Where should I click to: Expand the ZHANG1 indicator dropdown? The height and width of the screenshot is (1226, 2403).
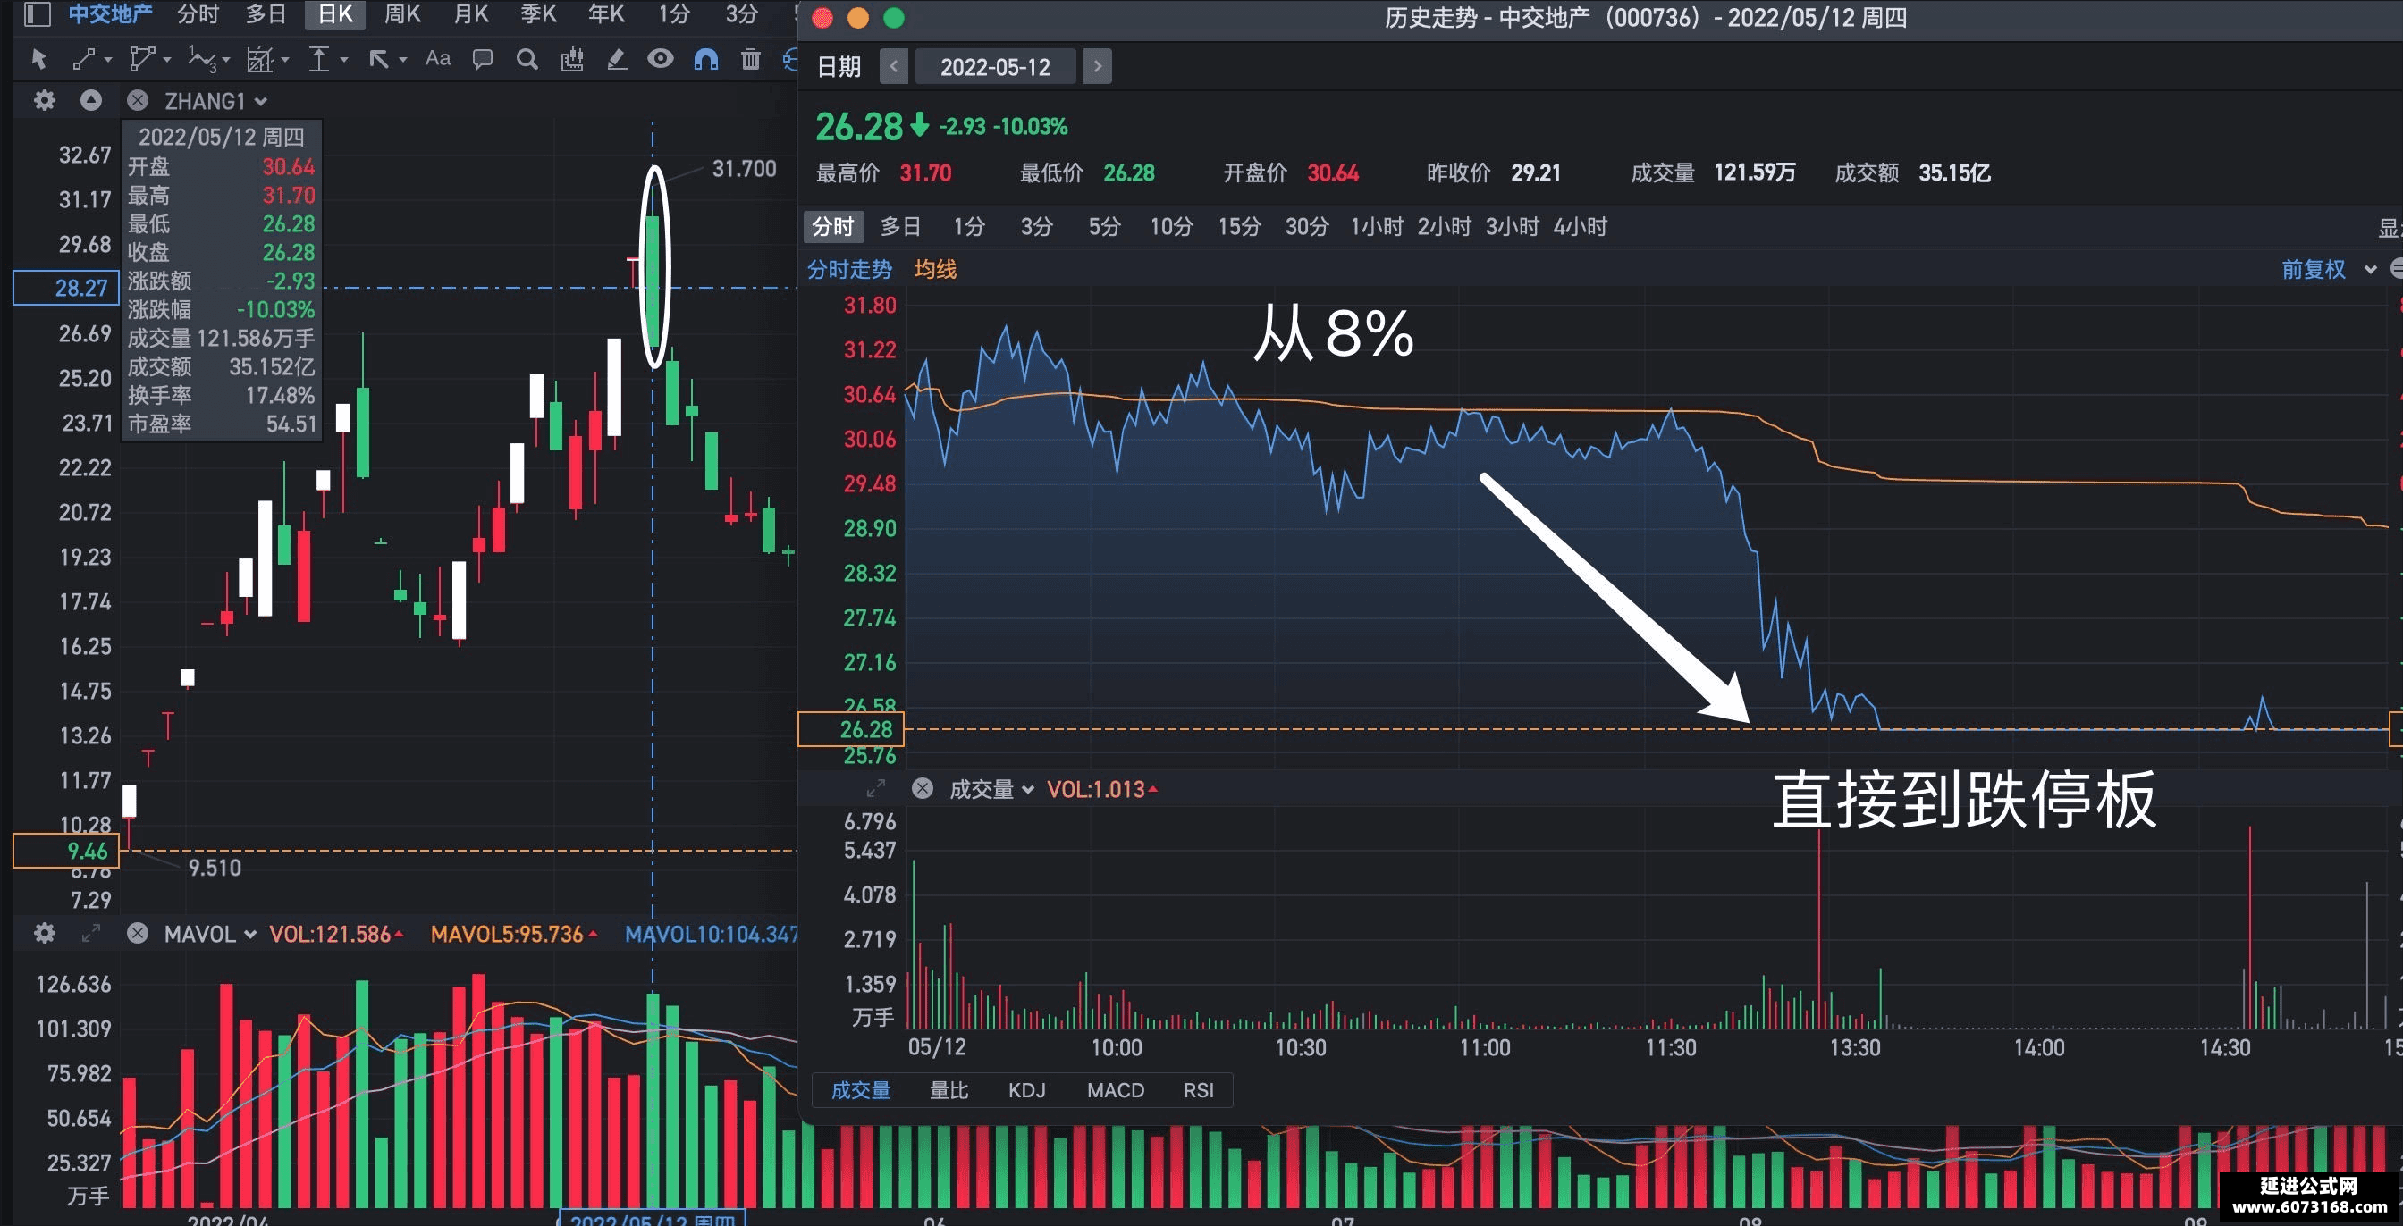[x=261, y=102]
